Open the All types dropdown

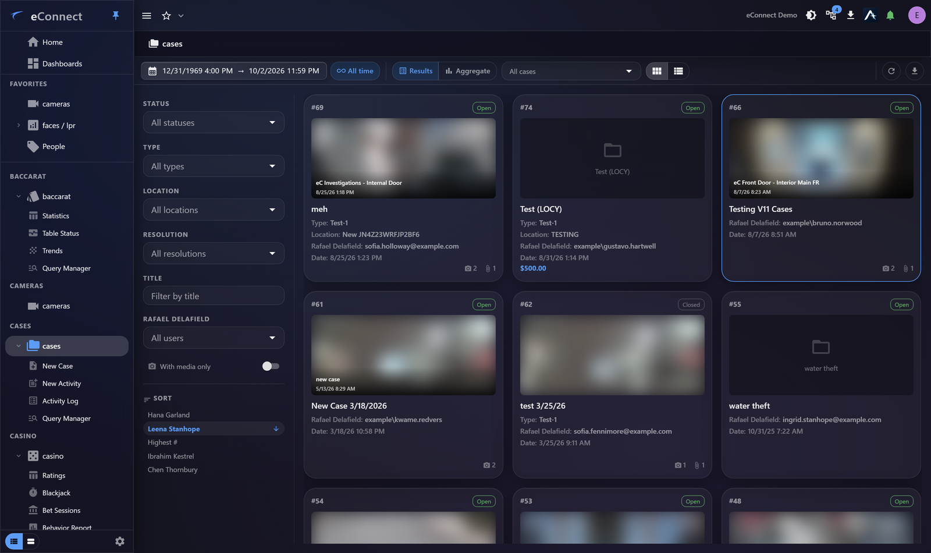(x=214, y=166)
